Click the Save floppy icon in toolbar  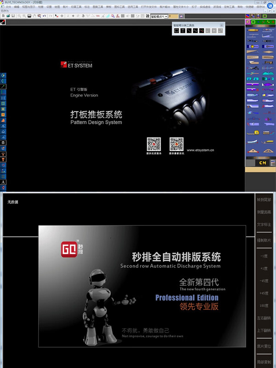click(13, 16)
